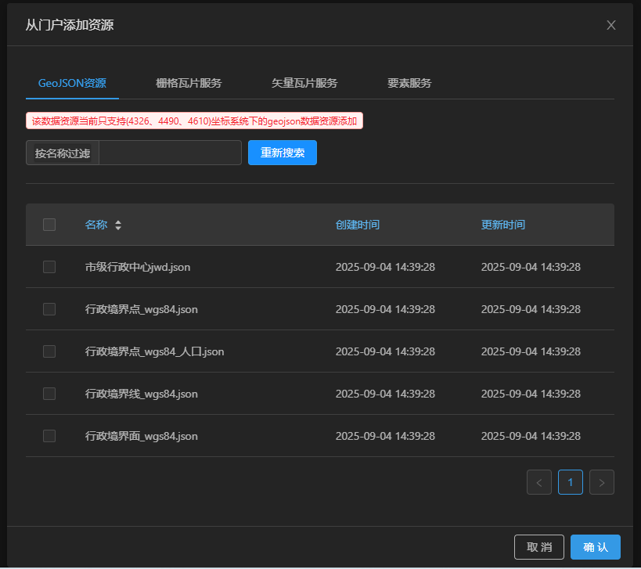Select checkbox for 行政境界点_wgs84.json
Image resolution: width=641 pixels, height=569 pixels.
pyautogui.click(x=49, y=309)
